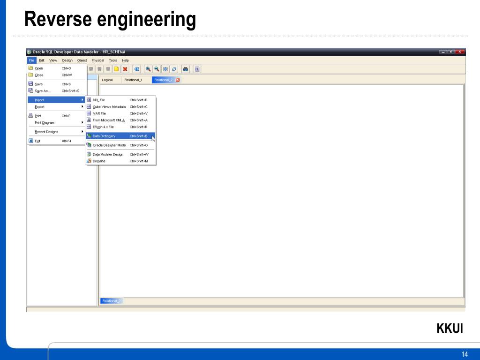The height and width of the screenshot is (360, 480).
Task: Select Data Modeler Design import option
Action: [x=120, y=155]
